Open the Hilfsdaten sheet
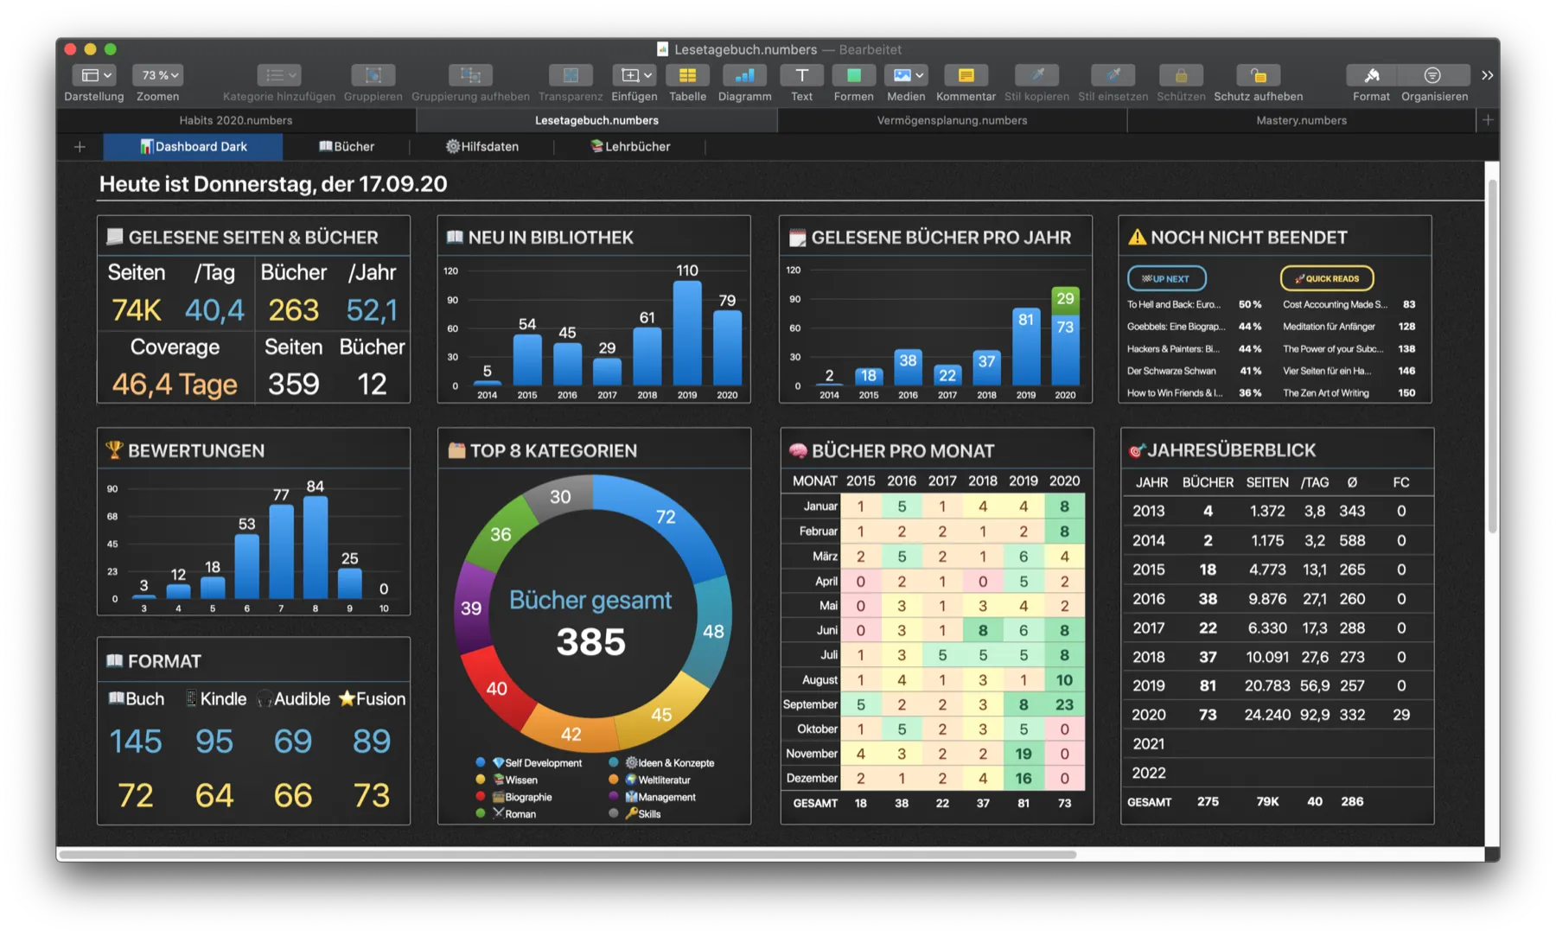 coord(482,147)
